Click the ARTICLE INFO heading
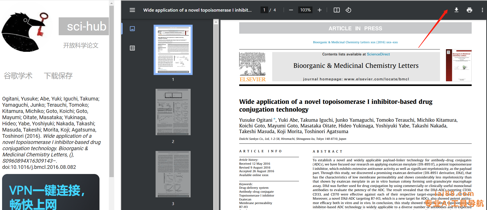 point(261,151)
